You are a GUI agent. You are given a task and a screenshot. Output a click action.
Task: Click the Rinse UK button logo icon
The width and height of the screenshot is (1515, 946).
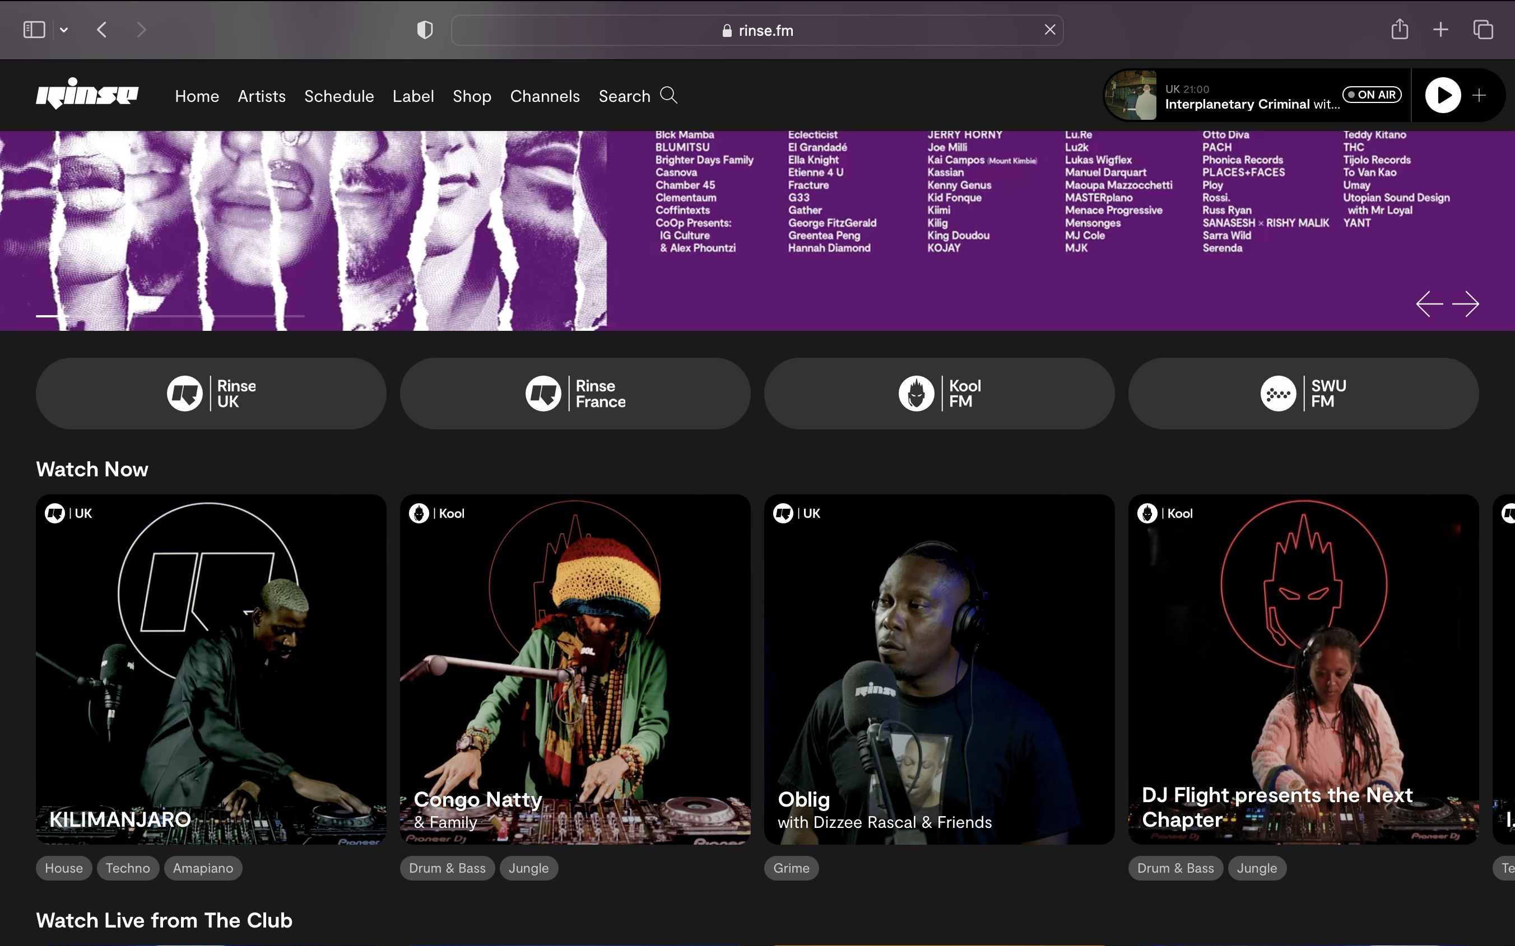185,394
